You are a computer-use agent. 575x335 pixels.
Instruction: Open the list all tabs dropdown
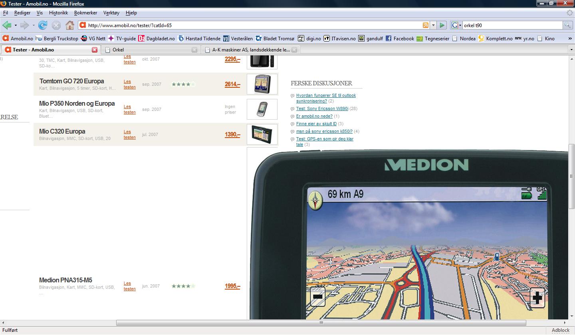click(x=571, y=50)
